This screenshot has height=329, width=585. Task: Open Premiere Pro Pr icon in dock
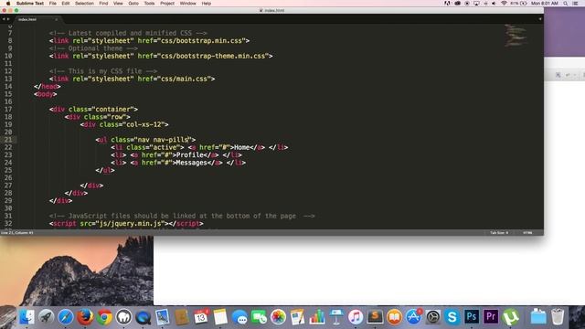pyautogui.click(x=491, y=317)
